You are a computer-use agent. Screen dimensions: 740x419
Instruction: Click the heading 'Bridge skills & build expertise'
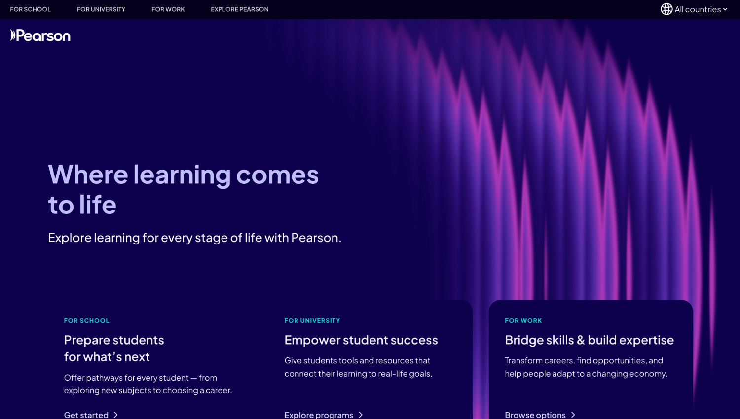pyautogui.click(x=589, y=340)
